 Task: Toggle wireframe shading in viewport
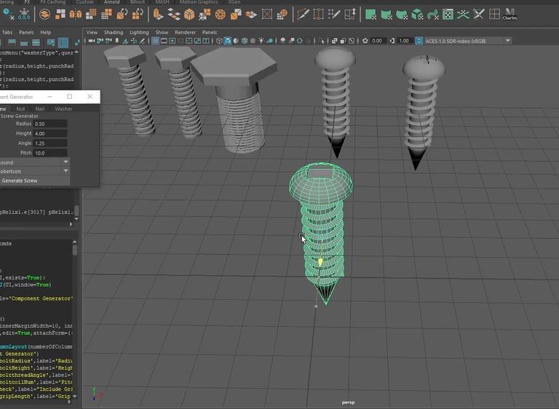[219, 41]
